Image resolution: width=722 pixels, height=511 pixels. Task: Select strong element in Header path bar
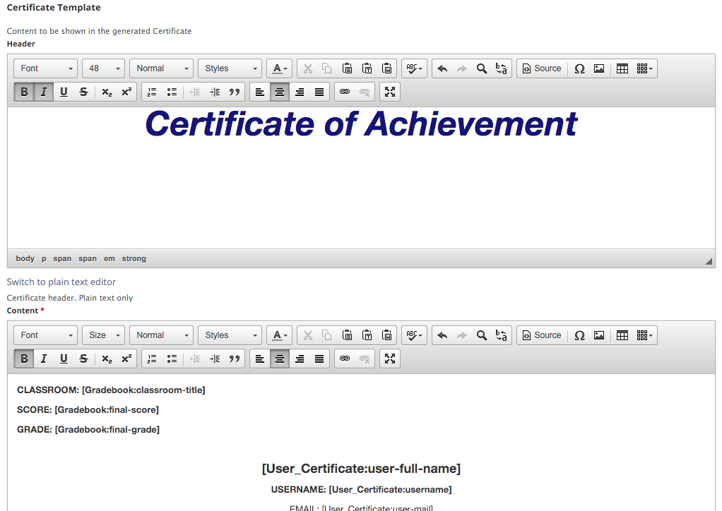pos(134,258)
